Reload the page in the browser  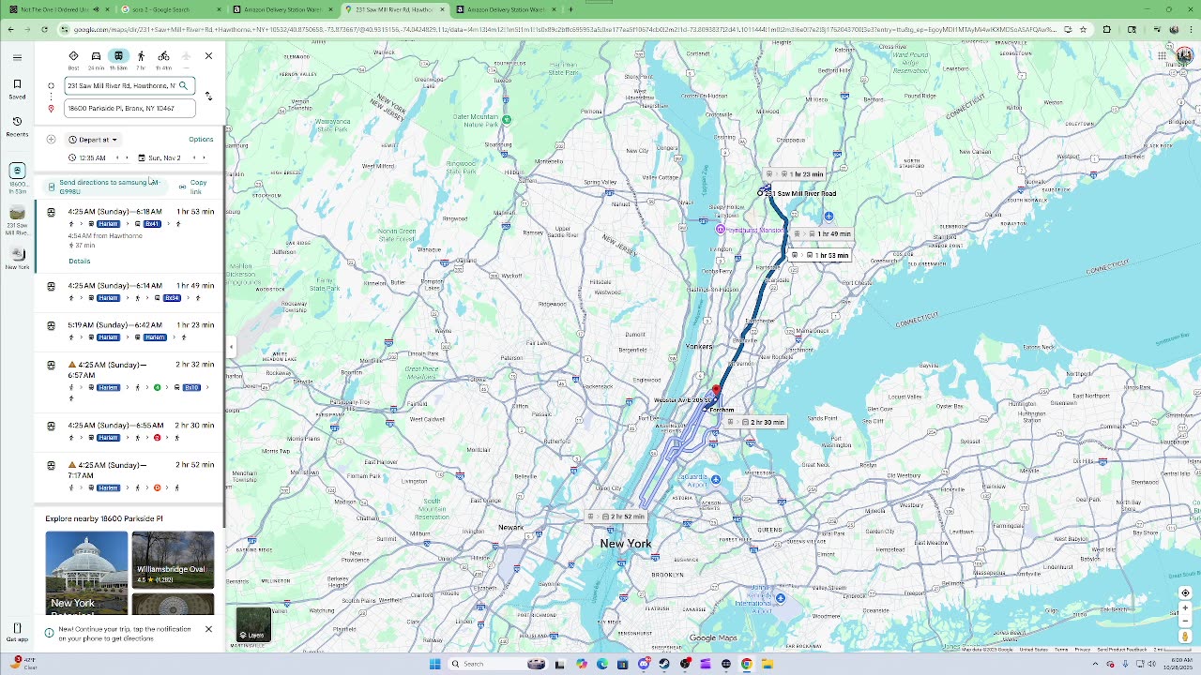tap(44, 30)
